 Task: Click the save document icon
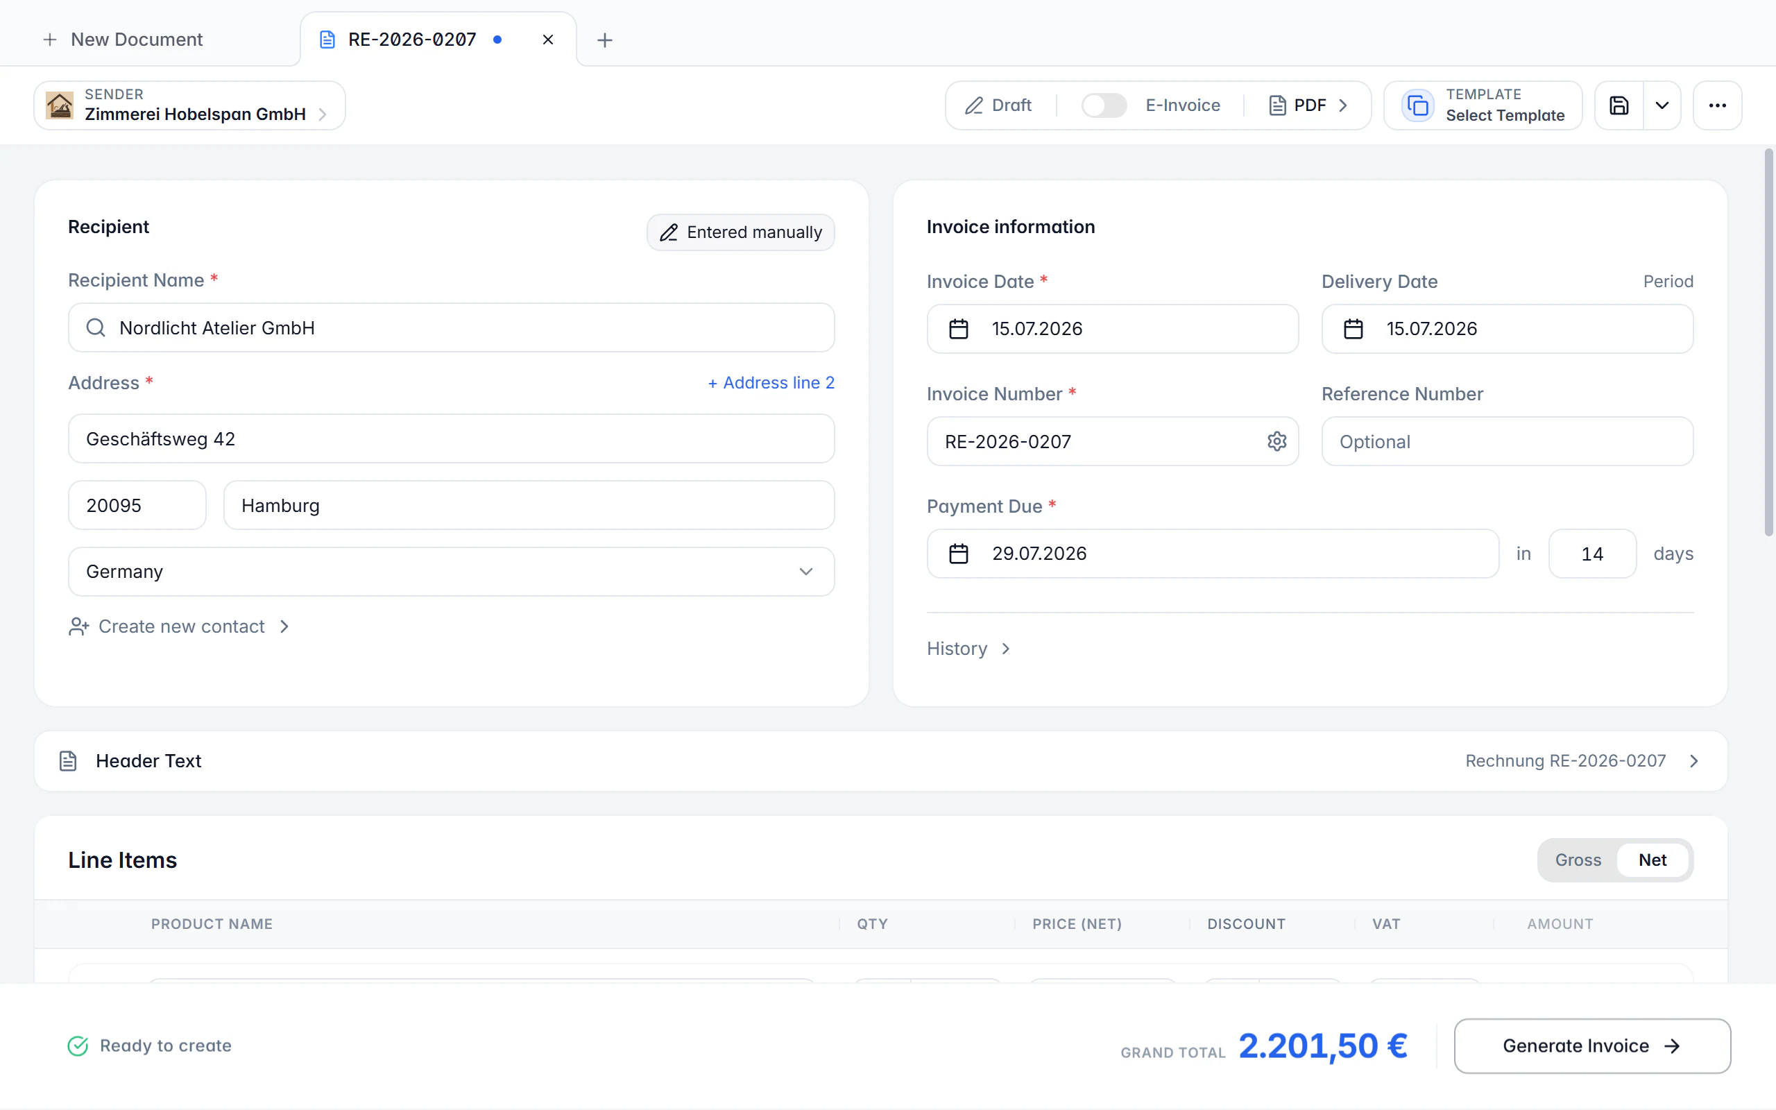click(1619, 105)
